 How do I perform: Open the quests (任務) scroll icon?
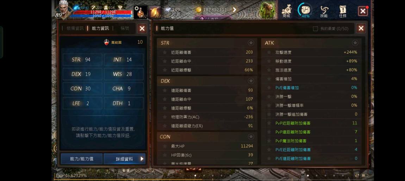(x=343, y=11)
